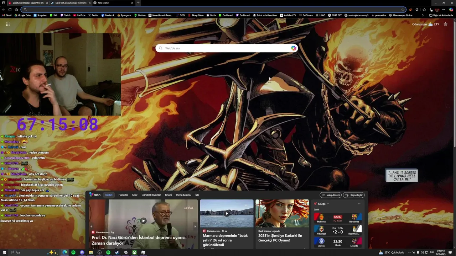Screen dimensions: 456x256
Task: Open Google Drive bookmark
Action: point(22,15)
